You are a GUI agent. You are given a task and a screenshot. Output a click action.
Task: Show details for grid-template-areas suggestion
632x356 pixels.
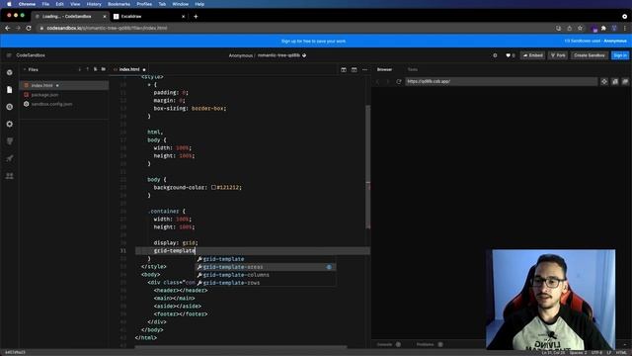pos(329,267)
